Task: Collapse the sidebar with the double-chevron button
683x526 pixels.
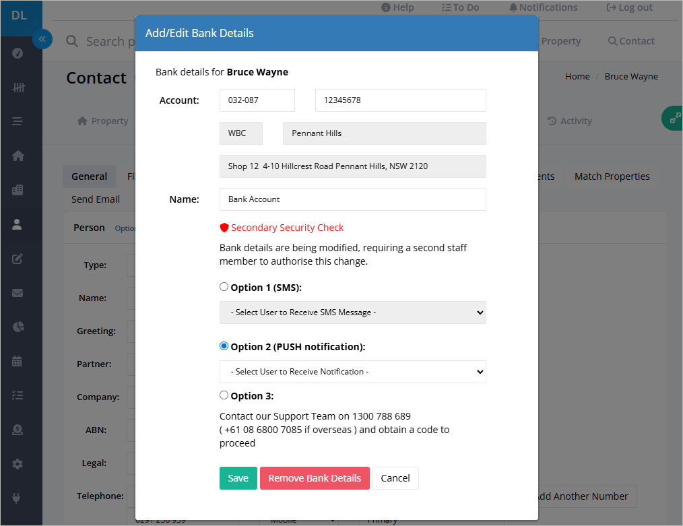Action: 42,39
